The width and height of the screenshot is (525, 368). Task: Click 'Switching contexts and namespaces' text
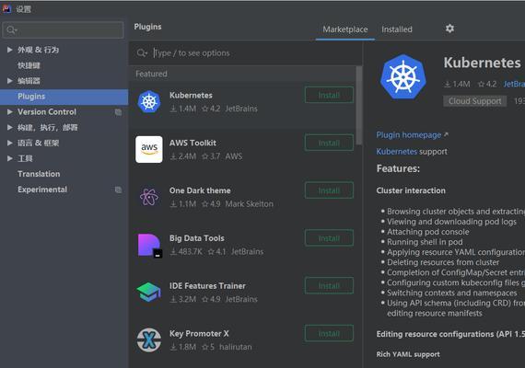pos(452,293)
